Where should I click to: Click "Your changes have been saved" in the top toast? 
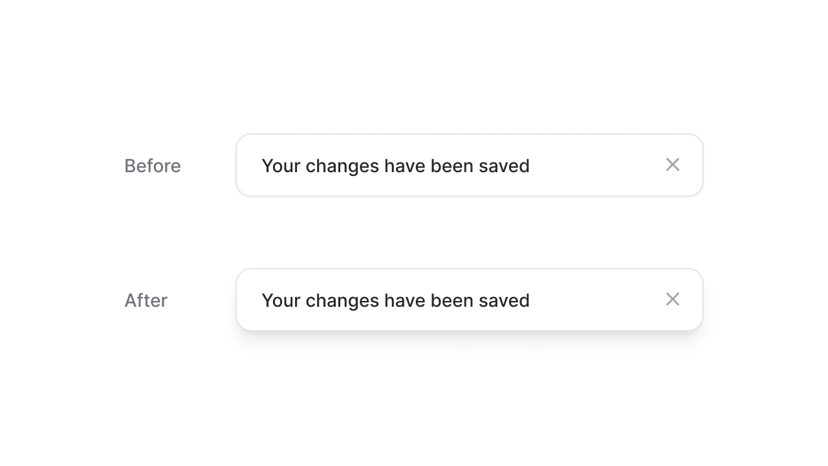[395, 166]
